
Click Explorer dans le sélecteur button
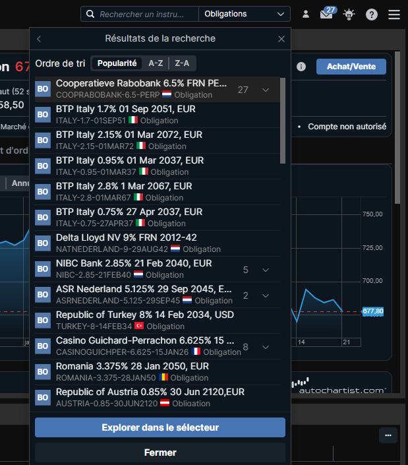click(160, 427)
